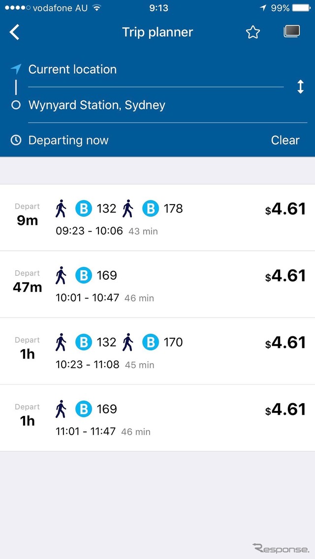Tap the Trip planner title
The height and width of the screenshot is (559, 315).
(157, 32)
